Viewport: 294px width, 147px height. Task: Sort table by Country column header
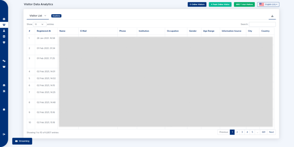pyautogui.click(x=265, y=31)
